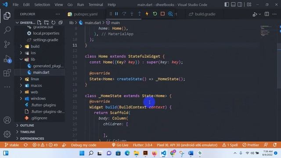Screen dimensions: 281x158
Task: Customize layout button in title bar
Action: (x=249, y=4)
